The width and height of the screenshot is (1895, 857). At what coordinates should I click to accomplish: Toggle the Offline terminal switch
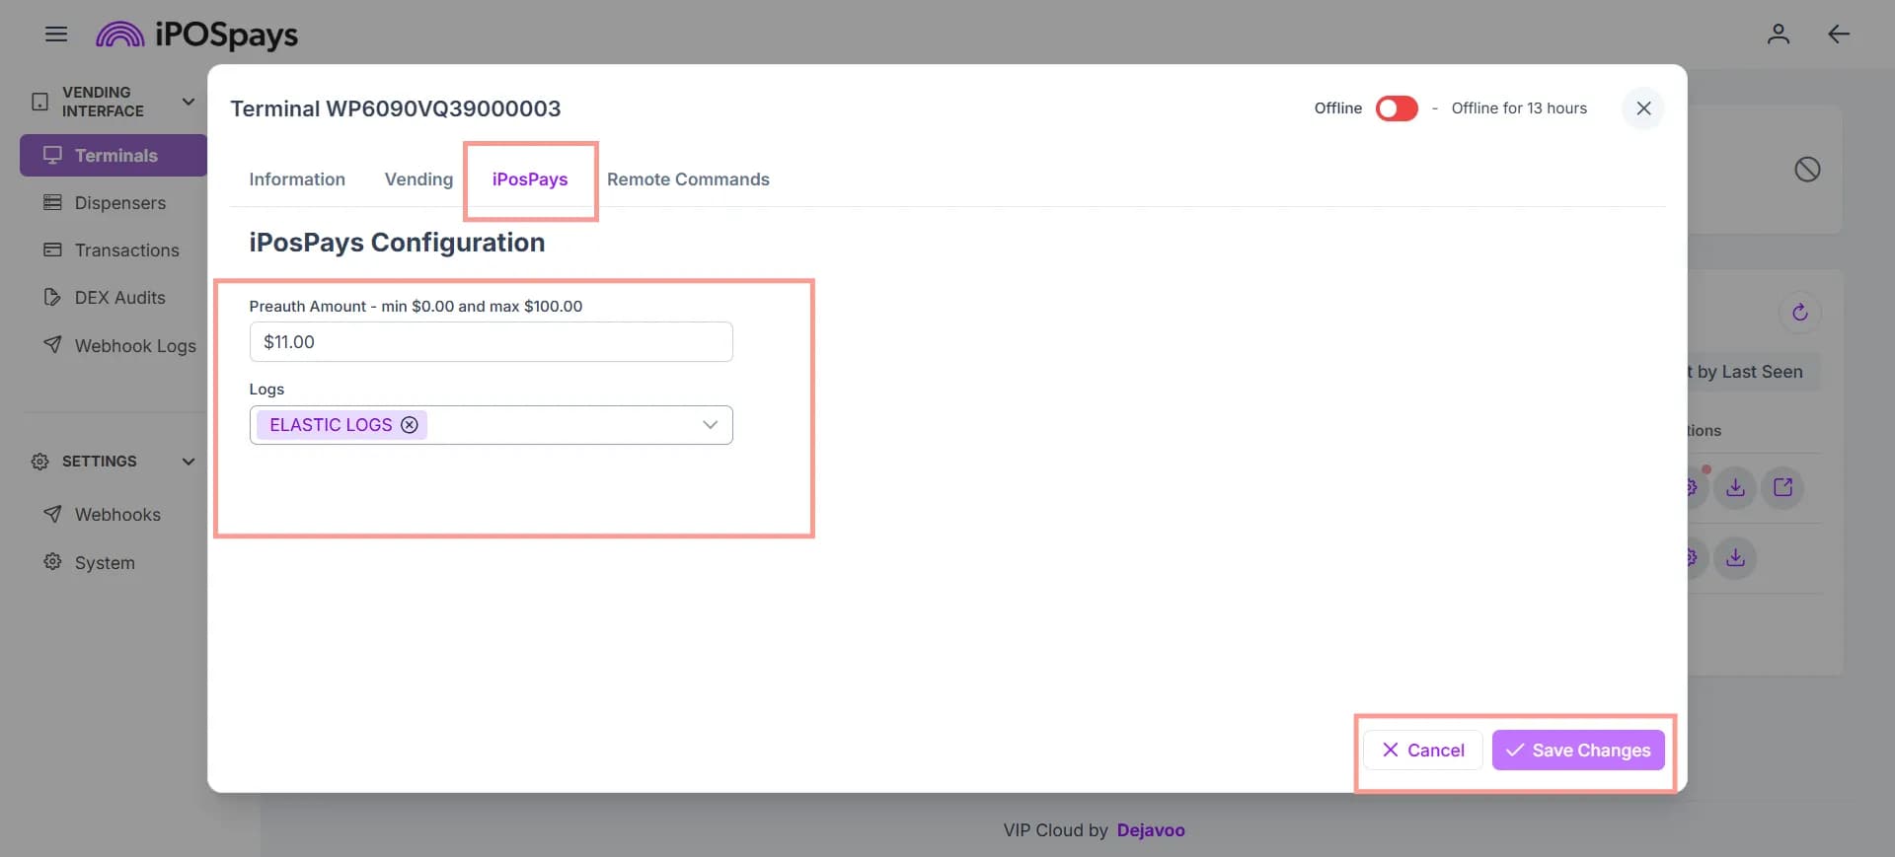coord(1397,108)
